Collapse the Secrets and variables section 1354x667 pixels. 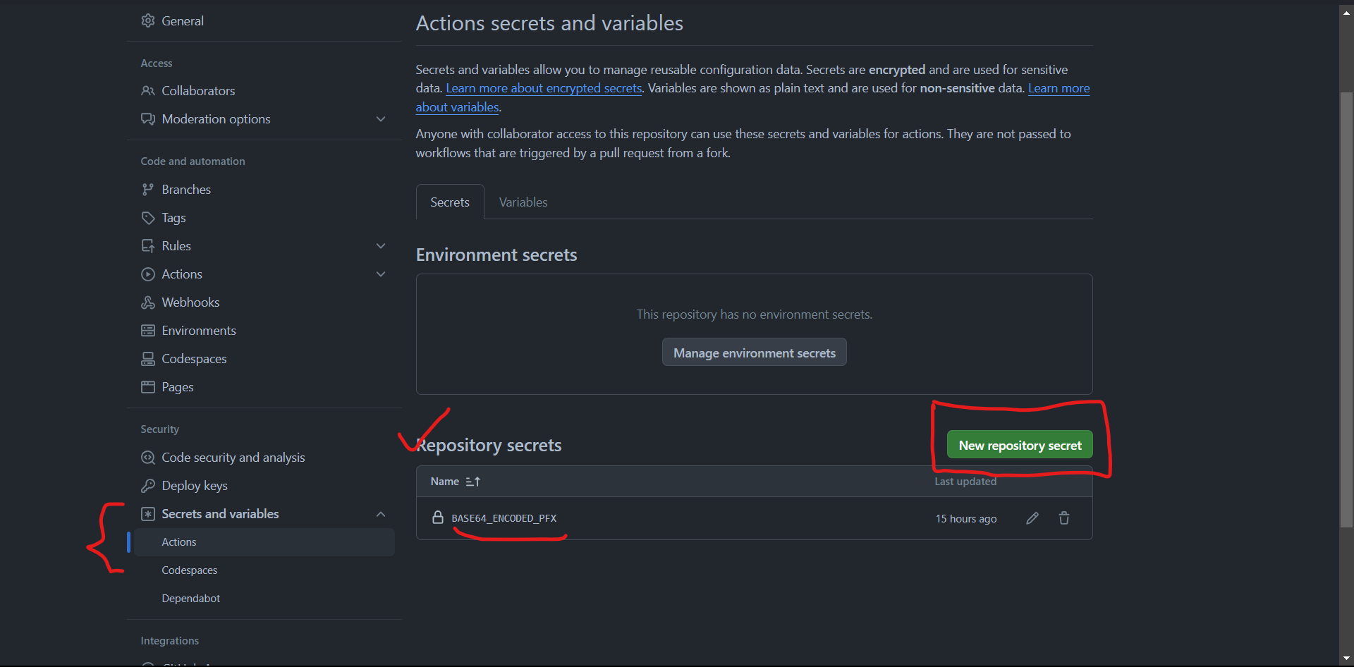coord(381,514)
